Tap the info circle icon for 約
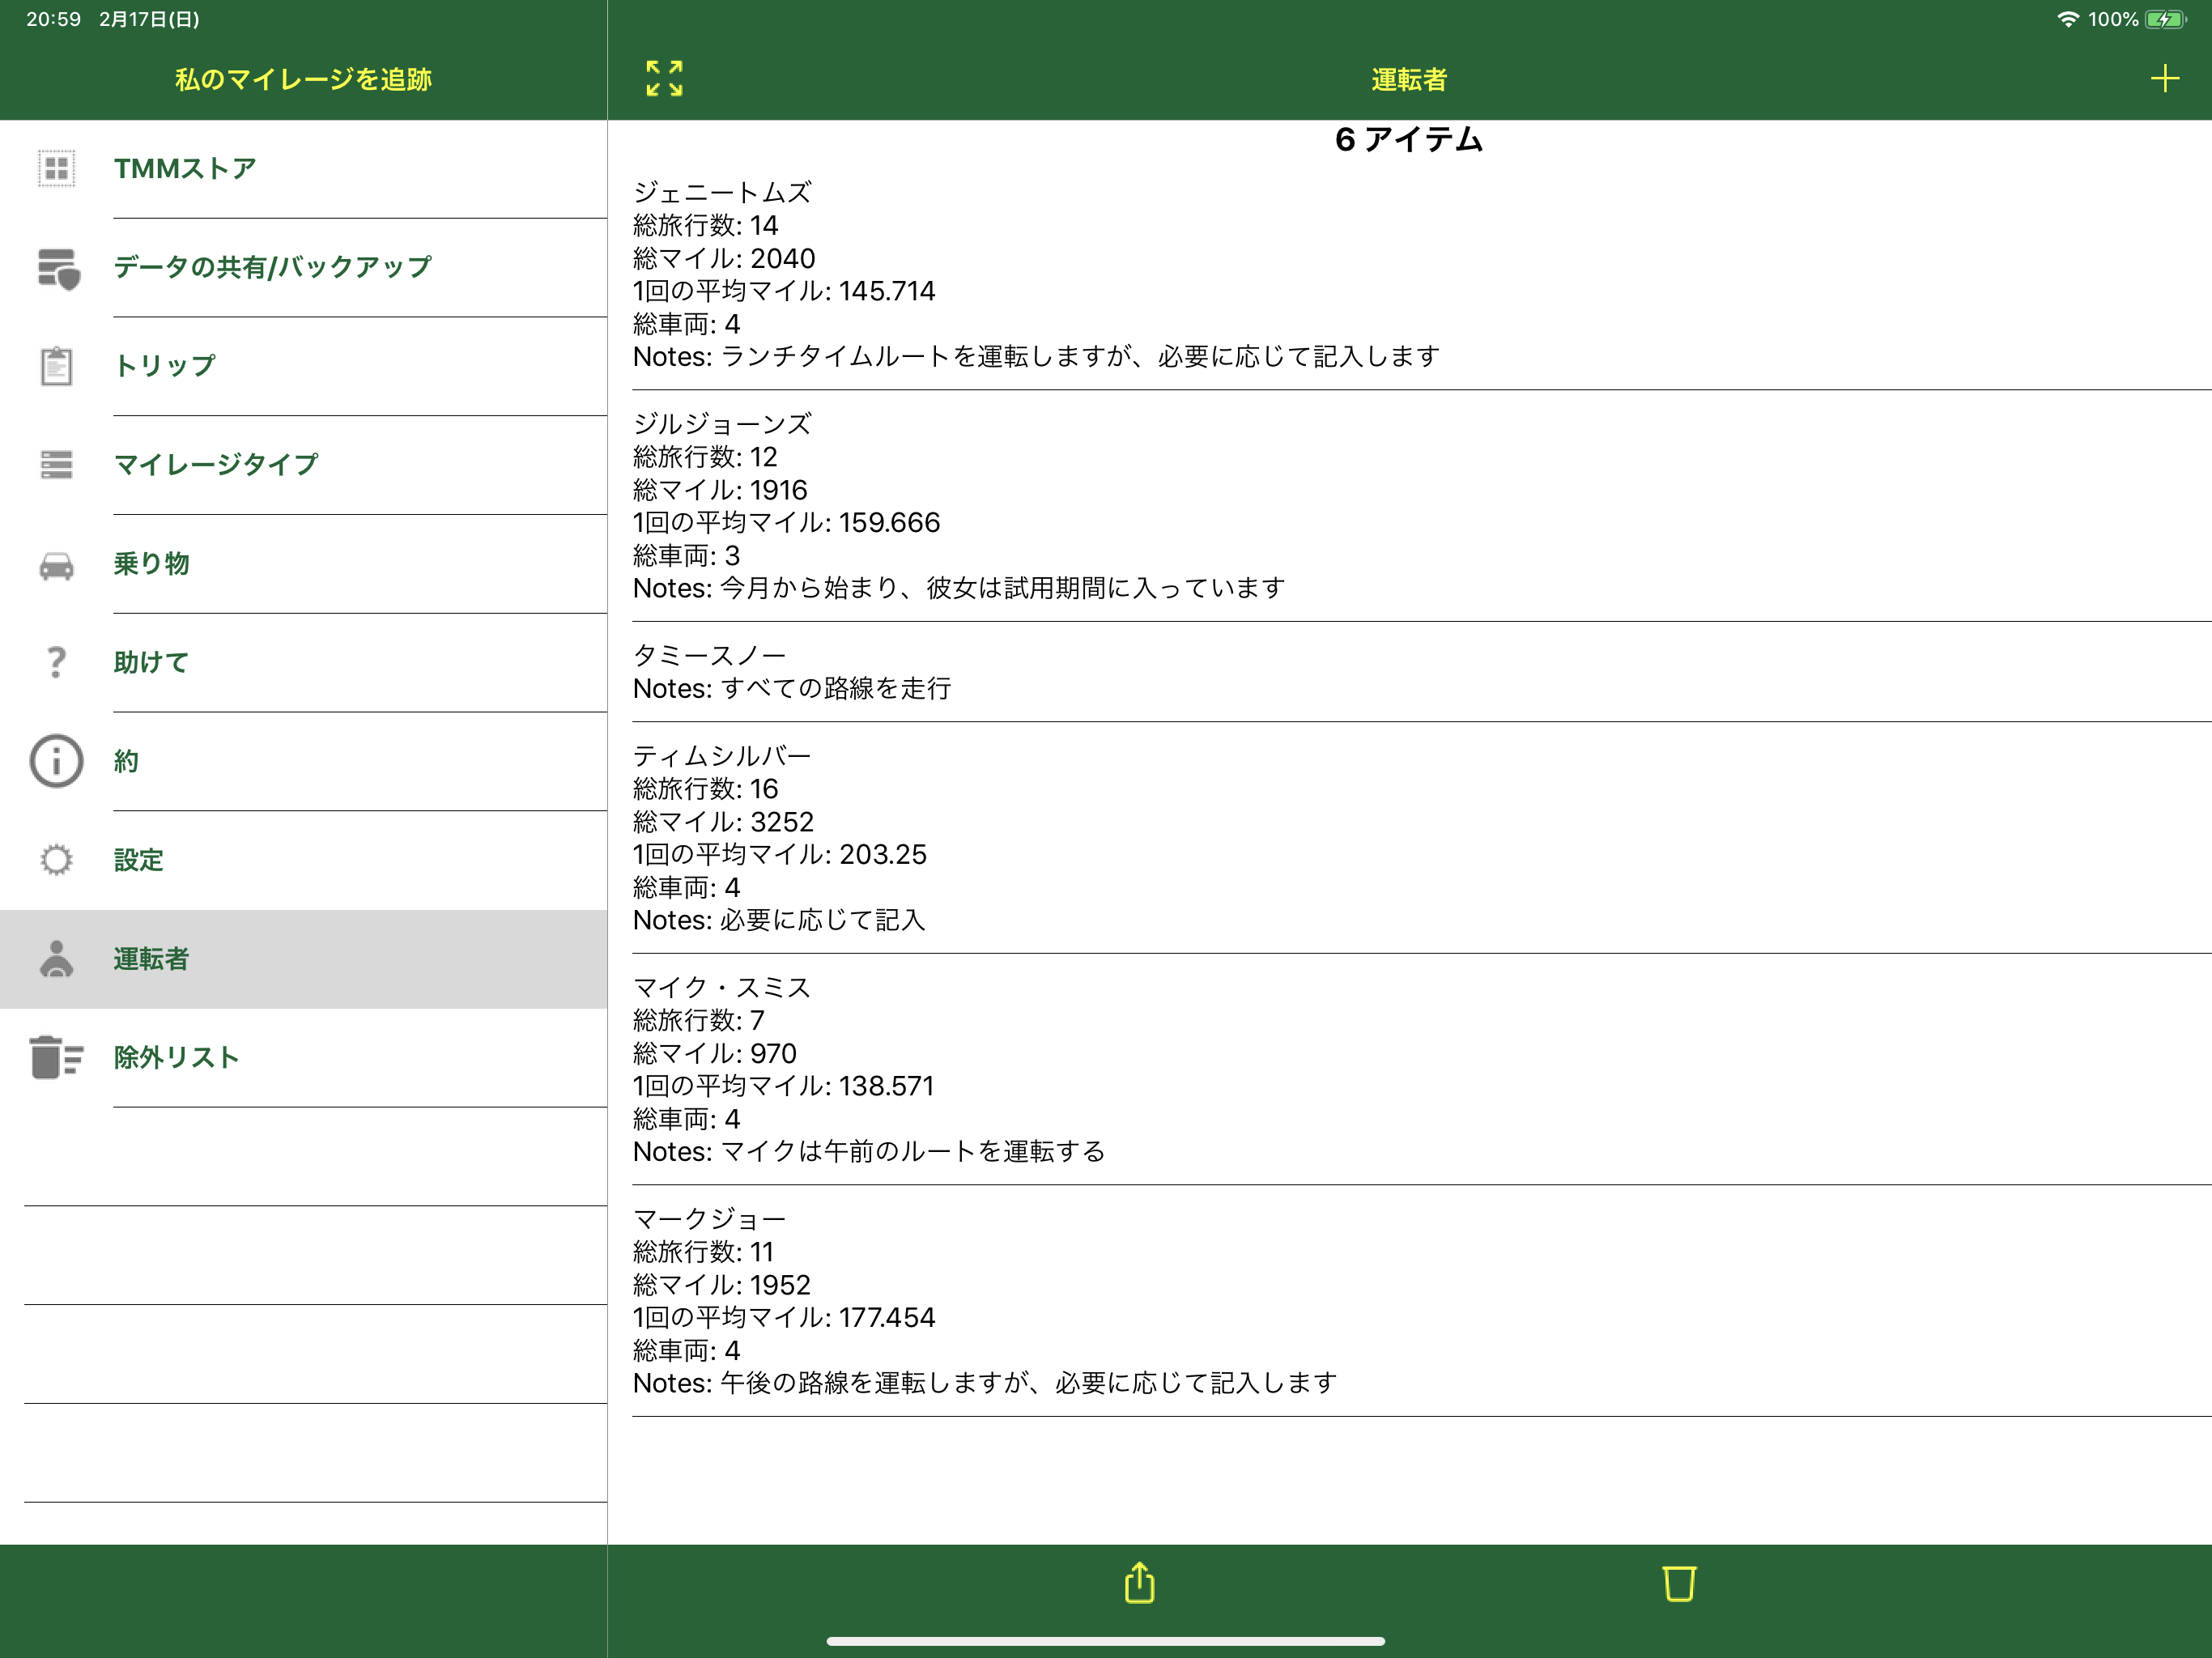Image resolution: width=2212 pixels, height=1658 pixels. (x=56, y=761)
